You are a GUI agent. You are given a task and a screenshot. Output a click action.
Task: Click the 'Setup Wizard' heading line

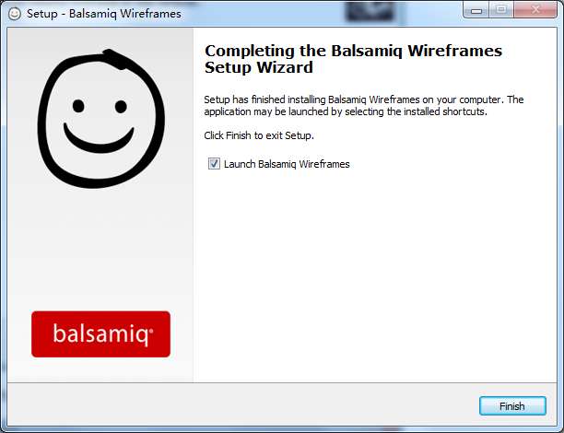(259, 67)
